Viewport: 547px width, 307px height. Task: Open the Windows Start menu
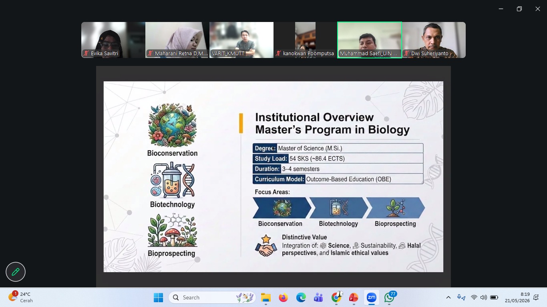pyautogui.click(x=159, y=297)
